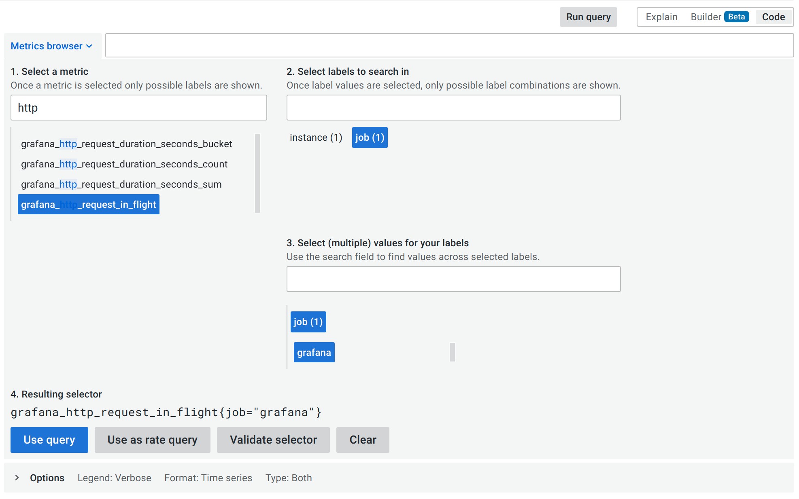Click the label search input field

[x=453, y=107]
